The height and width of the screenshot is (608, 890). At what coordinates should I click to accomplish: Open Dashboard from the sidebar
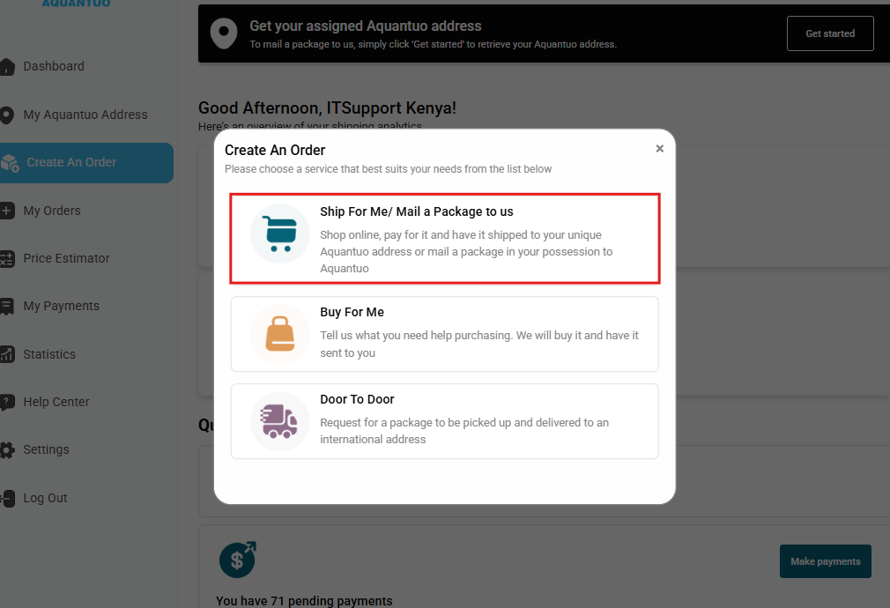click(x=54, y=66)
